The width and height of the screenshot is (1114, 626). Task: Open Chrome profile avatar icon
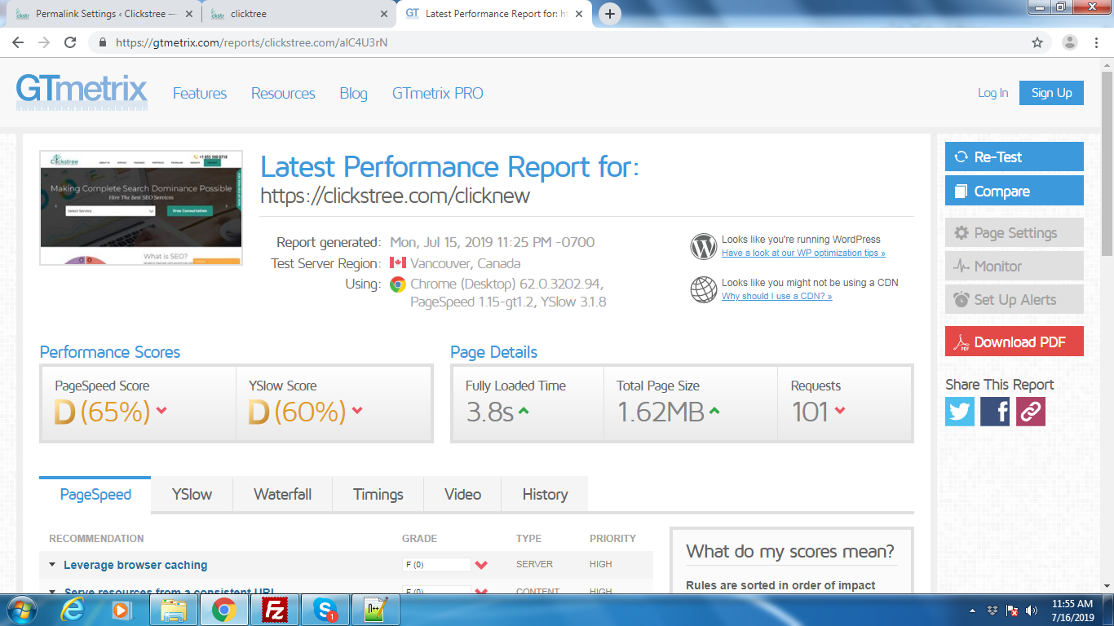coord(1070,42)
